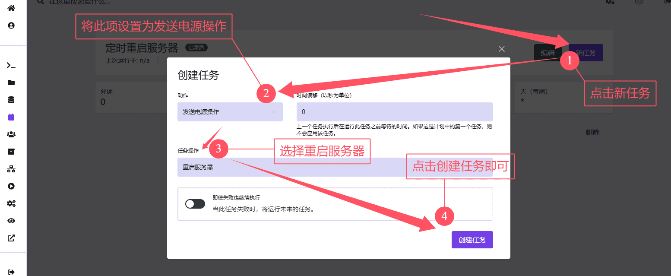The height and width of the screenshot is (276, 671).
Task: Click the 创建任务 dialog heading
Action: click(x=198, y=75)
